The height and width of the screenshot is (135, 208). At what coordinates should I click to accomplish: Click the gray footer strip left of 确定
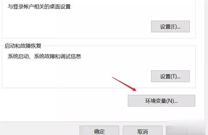tap(40, 129)
